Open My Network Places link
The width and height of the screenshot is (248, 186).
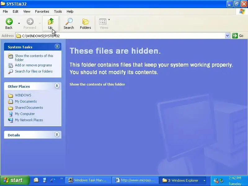click(29, 120)
